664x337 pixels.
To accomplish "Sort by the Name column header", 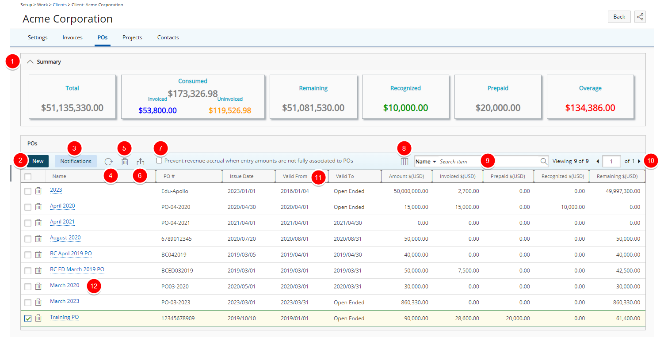I will tap(59, 176).
